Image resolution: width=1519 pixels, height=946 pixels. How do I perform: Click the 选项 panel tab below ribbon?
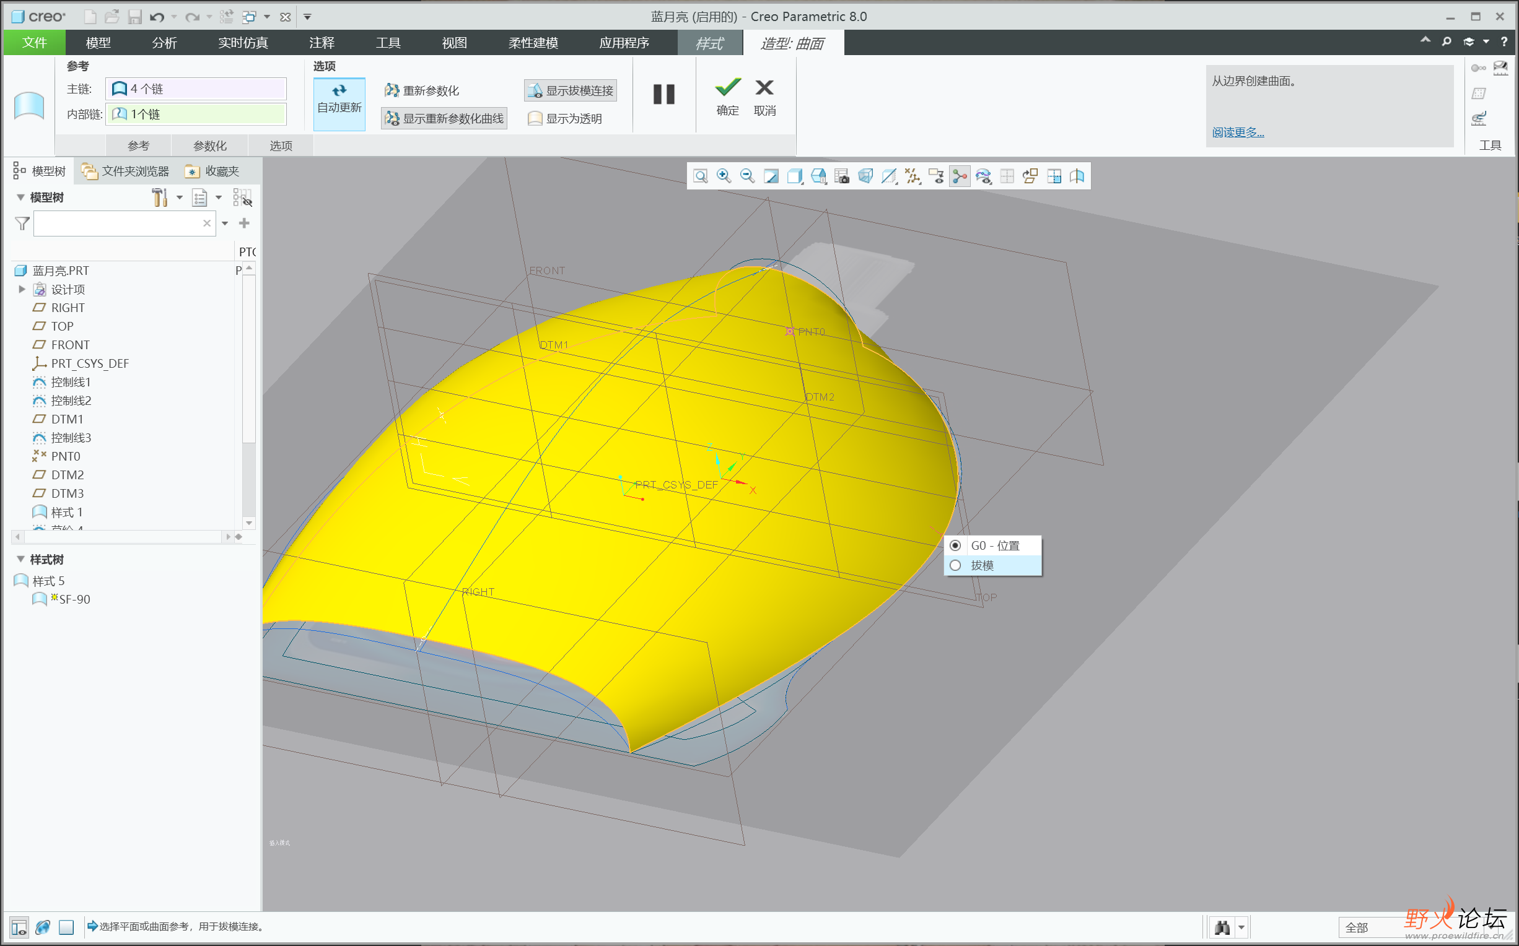click(x=281, y=145)
